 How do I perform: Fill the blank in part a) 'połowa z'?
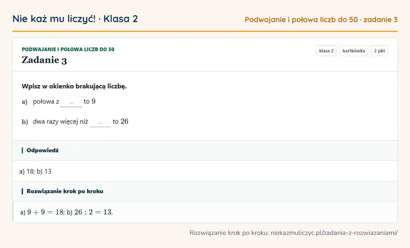(71, 102)
